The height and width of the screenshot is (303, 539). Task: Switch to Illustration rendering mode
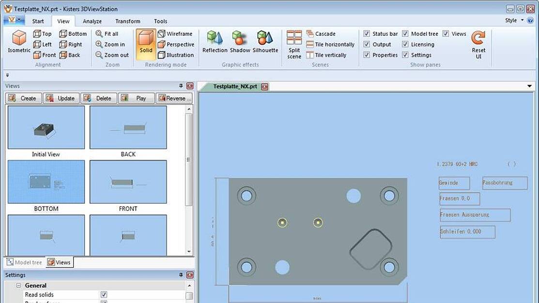click(176, 55)
